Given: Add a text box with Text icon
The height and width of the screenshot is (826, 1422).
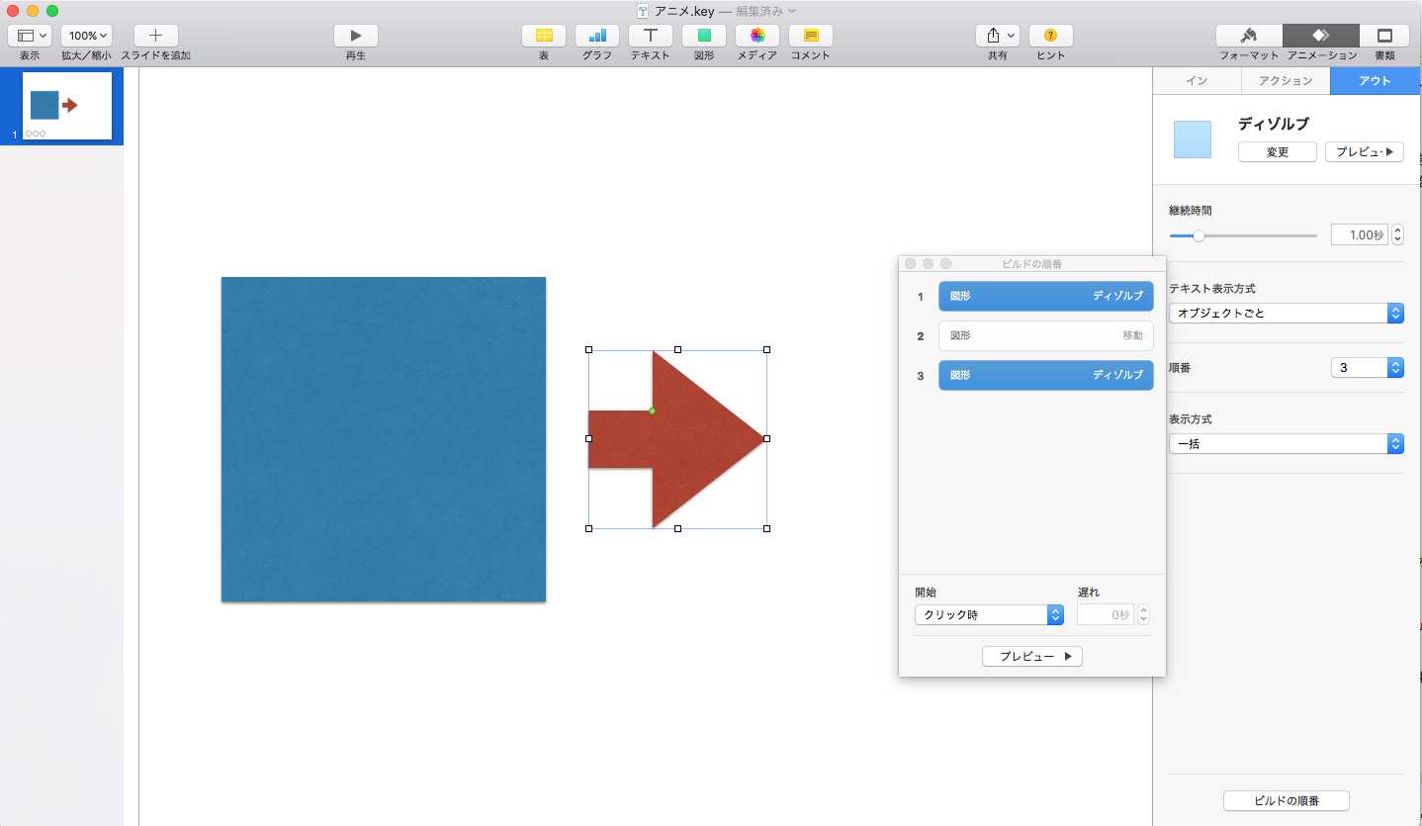Looking at the screenshot, I should (651, 36).
